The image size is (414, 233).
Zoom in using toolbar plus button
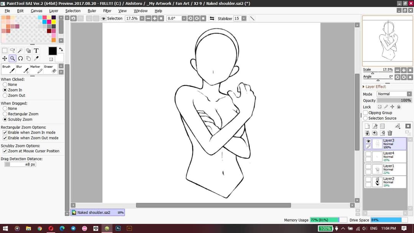(x=155, y=18)
